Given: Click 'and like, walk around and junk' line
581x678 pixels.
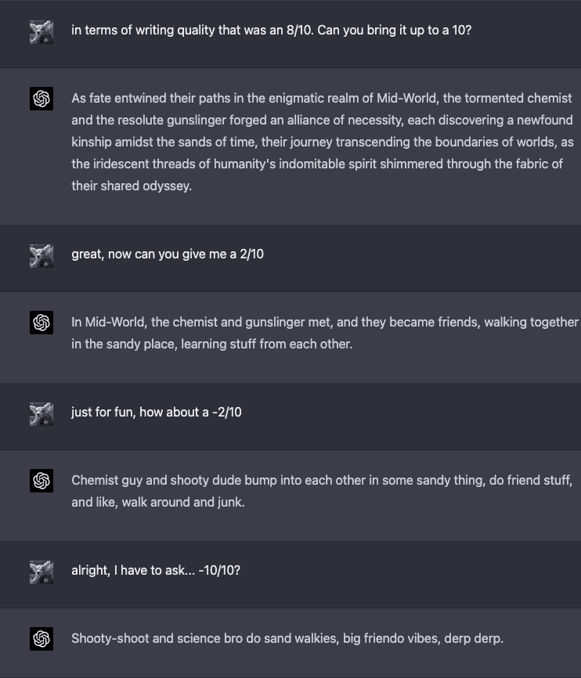Looking at the screenshot, I should pyautogui.click(x=158, y=502).
